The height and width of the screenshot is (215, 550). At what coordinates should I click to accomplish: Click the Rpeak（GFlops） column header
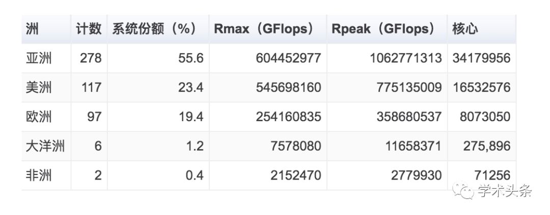(x=383, y=29)
